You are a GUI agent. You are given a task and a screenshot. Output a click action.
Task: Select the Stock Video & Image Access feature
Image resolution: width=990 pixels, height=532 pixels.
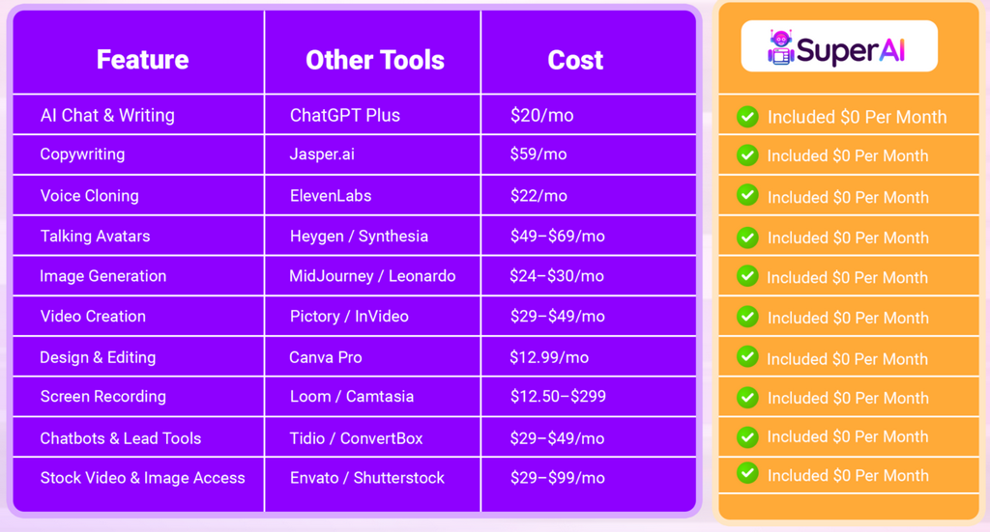pyautogui.click(x=143, y=478)
